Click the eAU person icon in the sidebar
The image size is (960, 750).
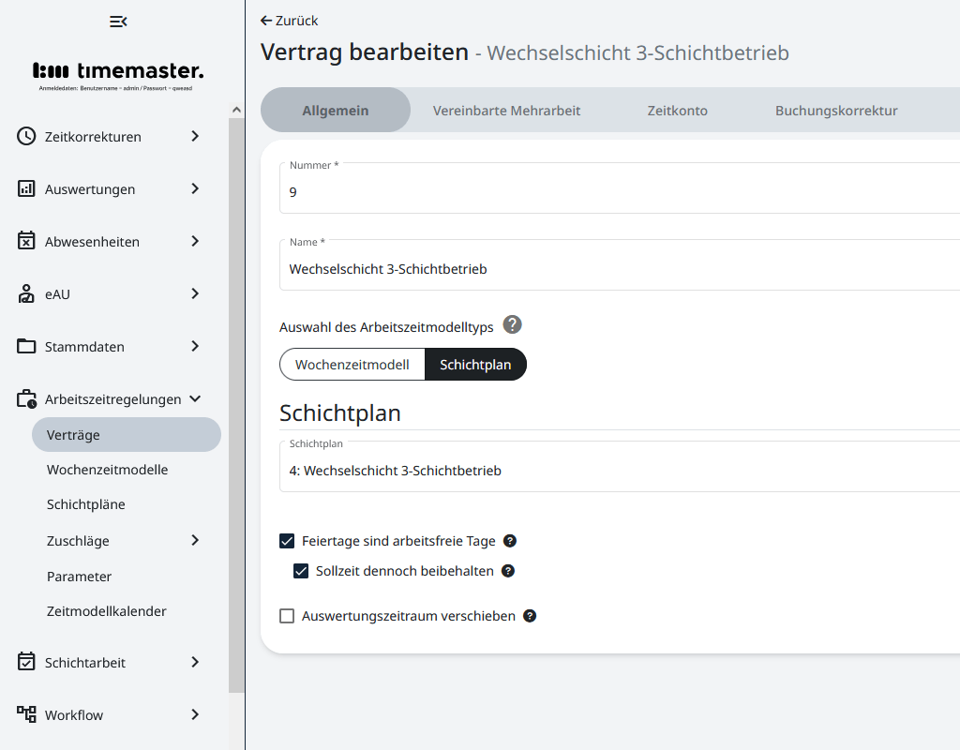click(x=25, y=293)
